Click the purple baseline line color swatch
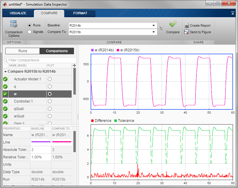This screenshot has width=238, height=188. [x=41, y=142]
